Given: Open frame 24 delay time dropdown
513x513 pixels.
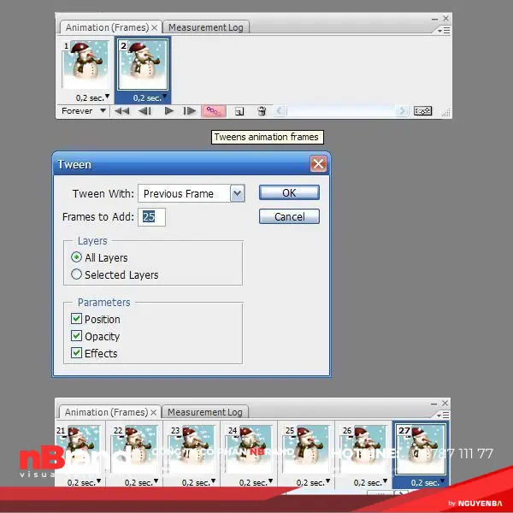Looking at the screenshot, I should (270, 481).
